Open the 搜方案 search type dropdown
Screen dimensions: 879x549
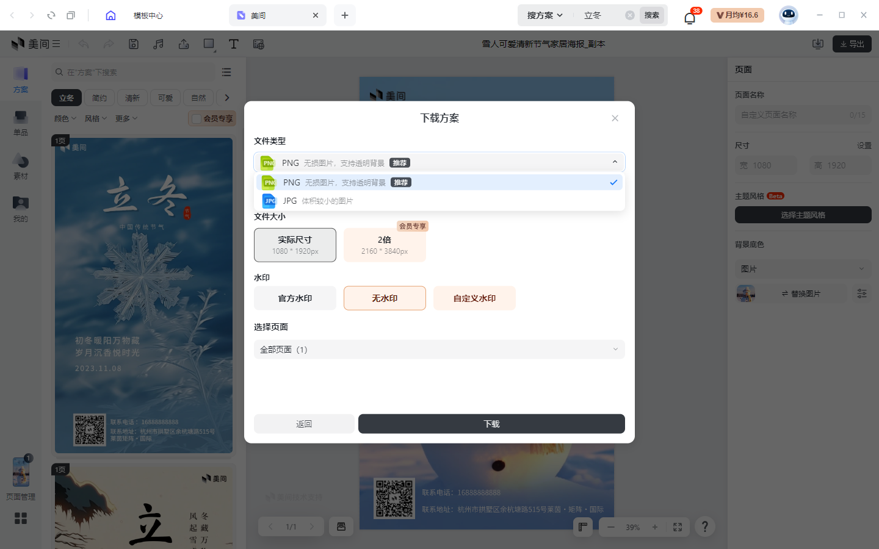(544, 15)
